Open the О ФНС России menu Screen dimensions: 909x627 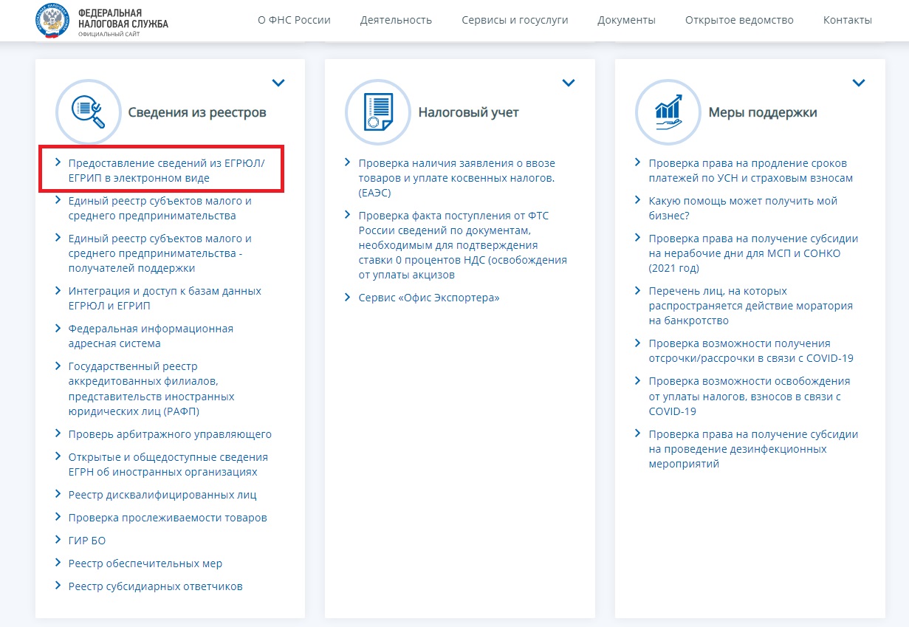[294, 20]
